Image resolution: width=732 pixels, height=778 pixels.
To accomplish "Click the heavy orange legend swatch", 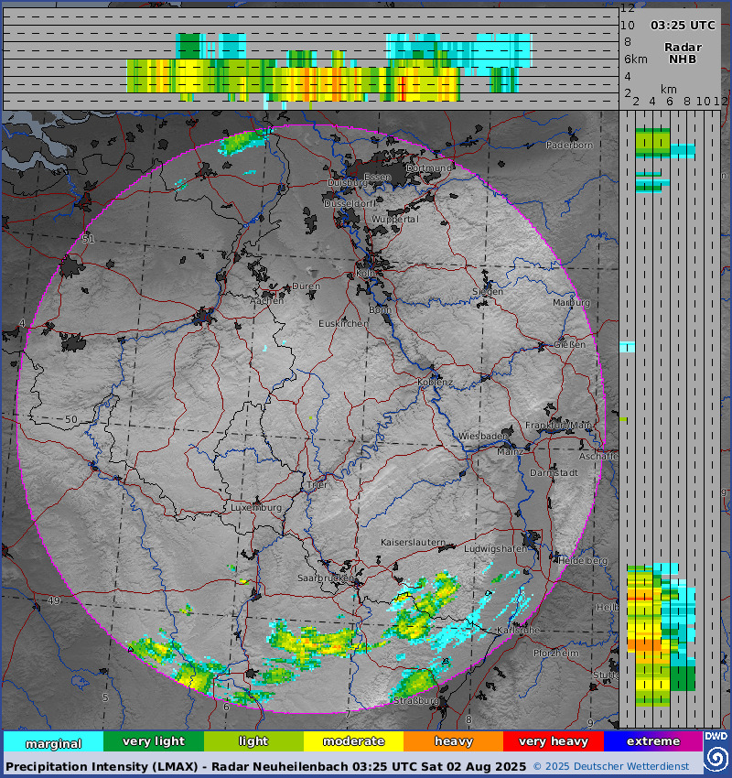I will coord(453,741).
